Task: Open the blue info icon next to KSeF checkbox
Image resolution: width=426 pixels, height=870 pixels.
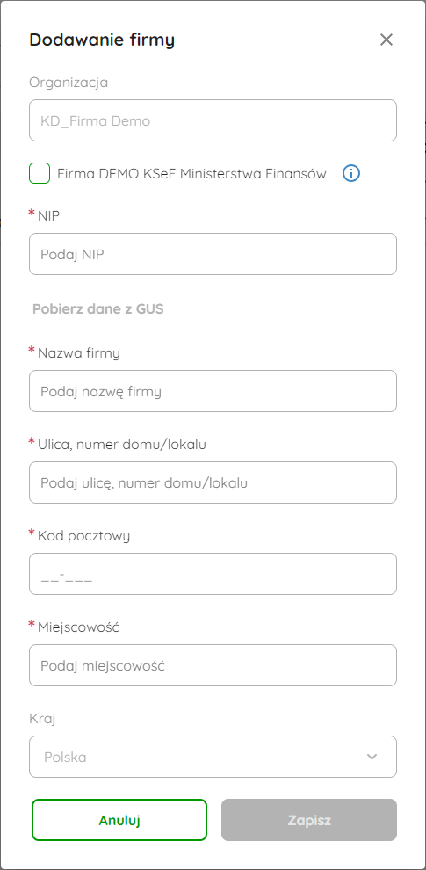Action: [x=351, y=174]
